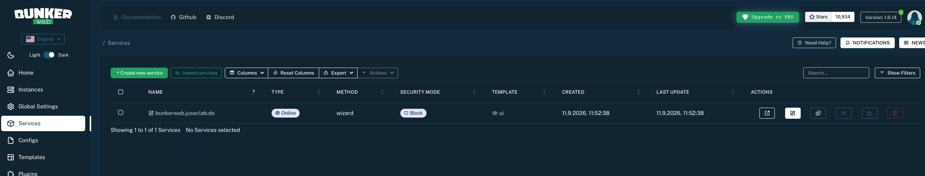Image resolution: width=925 pixels, height=176 pixels.
Task: Open bunkerweb.juseclab.de service in new tab
Action: pyautogui.click(x=767, y=113)
